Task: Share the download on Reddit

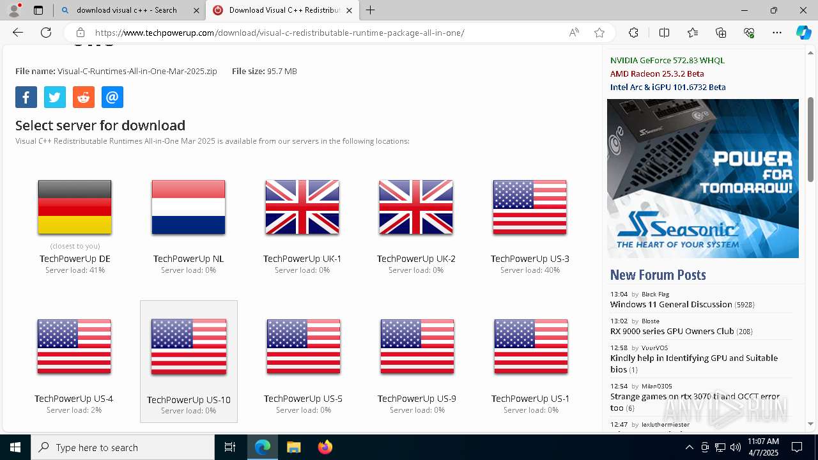Action: pyautogui.click(x=84, y=97)
